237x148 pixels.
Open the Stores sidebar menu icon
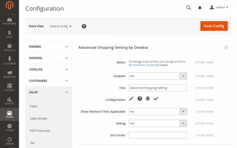coord(9,113)
